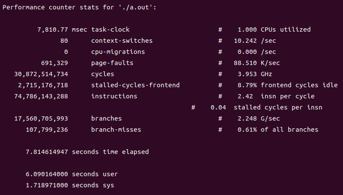343x195 pixels.
Task: Click the 'instructions' event label
Action: pyautogui.click(x=114, y=97)
